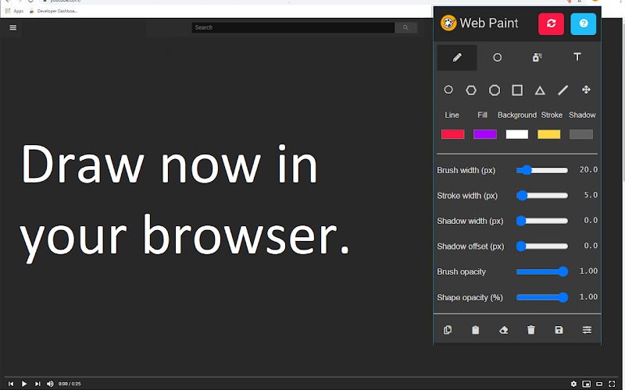Open the red Line color swatch

[453, 134]
